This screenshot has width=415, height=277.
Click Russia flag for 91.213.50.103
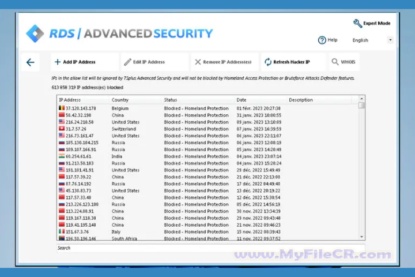coord(62,163)
